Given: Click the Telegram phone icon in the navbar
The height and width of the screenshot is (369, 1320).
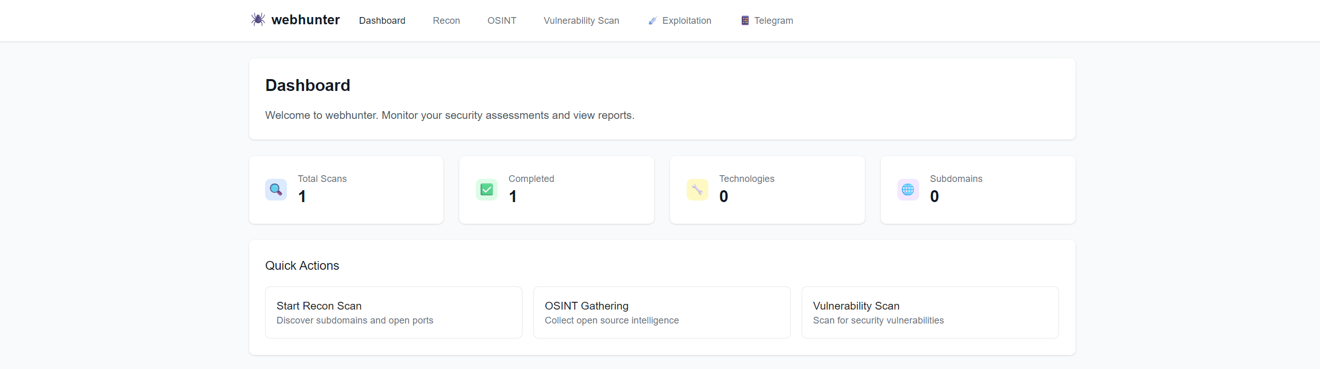Looking at the screenshot, I should [745, 21].
